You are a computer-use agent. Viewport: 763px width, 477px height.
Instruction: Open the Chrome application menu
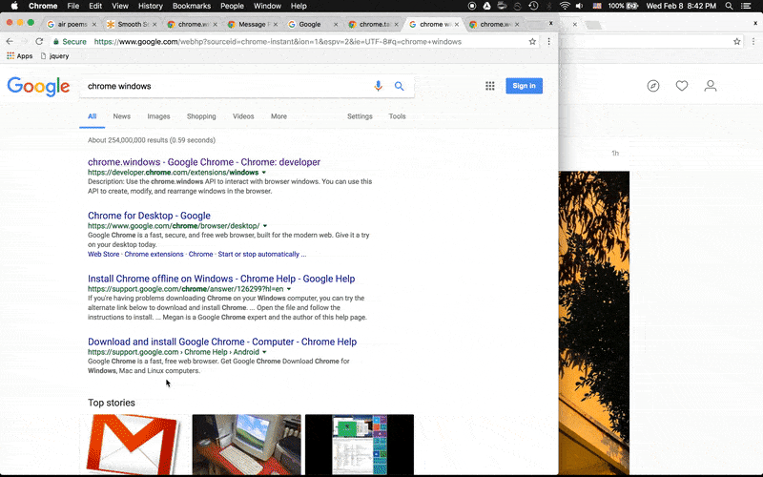pos(43,6)
